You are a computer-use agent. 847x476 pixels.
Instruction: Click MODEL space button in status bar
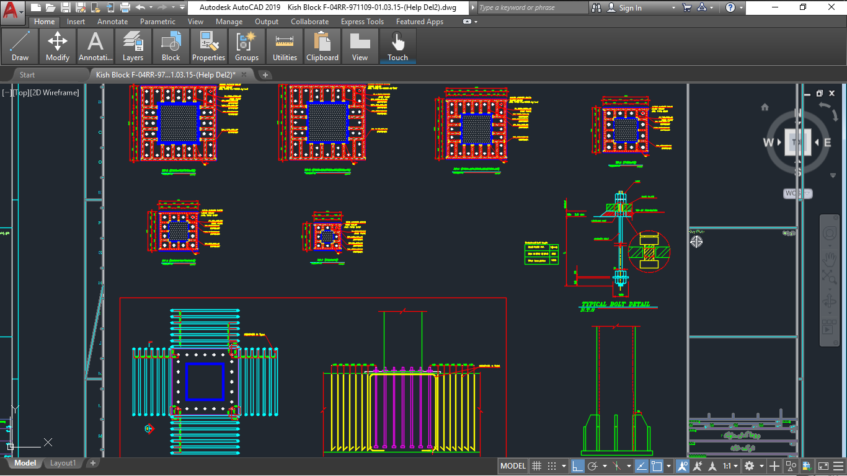(x=513, y=466)
